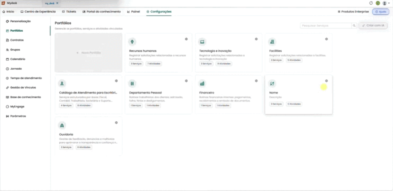Open settings gear on Ouvidoria card
The image size is (393, 191).
pos(116,123)
